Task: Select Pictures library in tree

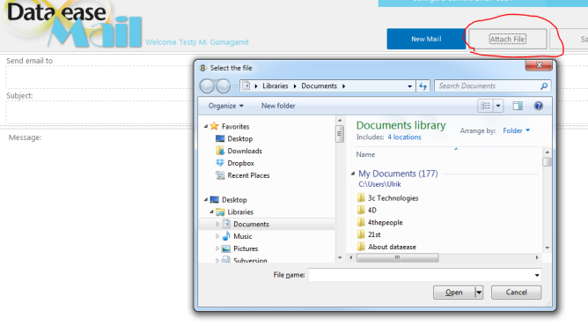Action: tap(246, 248)
